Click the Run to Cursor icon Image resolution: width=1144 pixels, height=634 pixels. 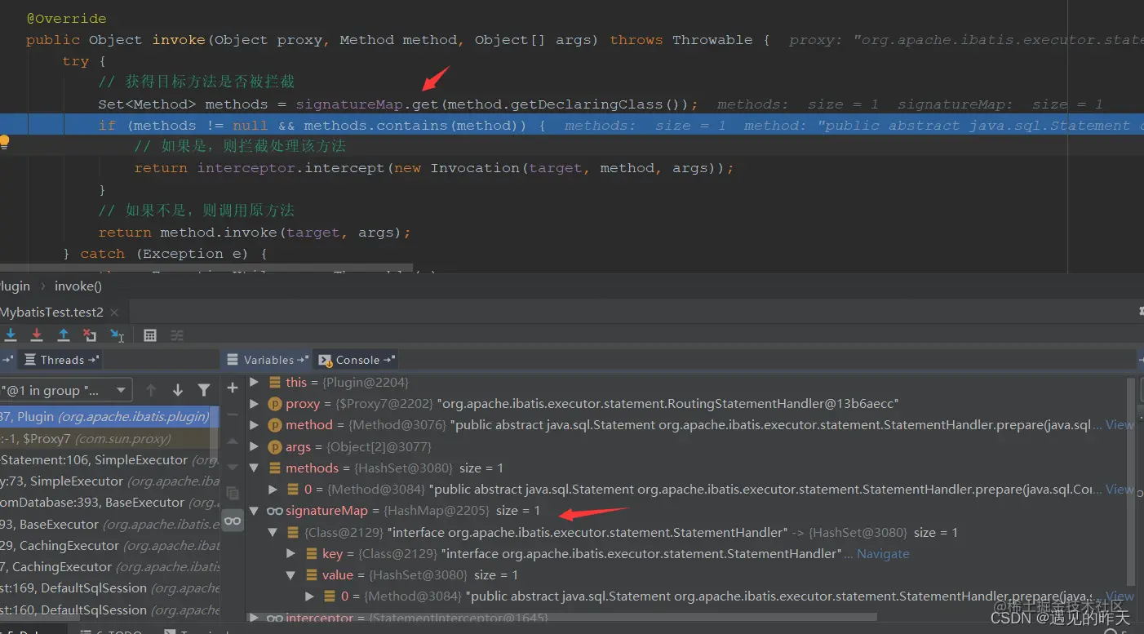pos(117,335)
